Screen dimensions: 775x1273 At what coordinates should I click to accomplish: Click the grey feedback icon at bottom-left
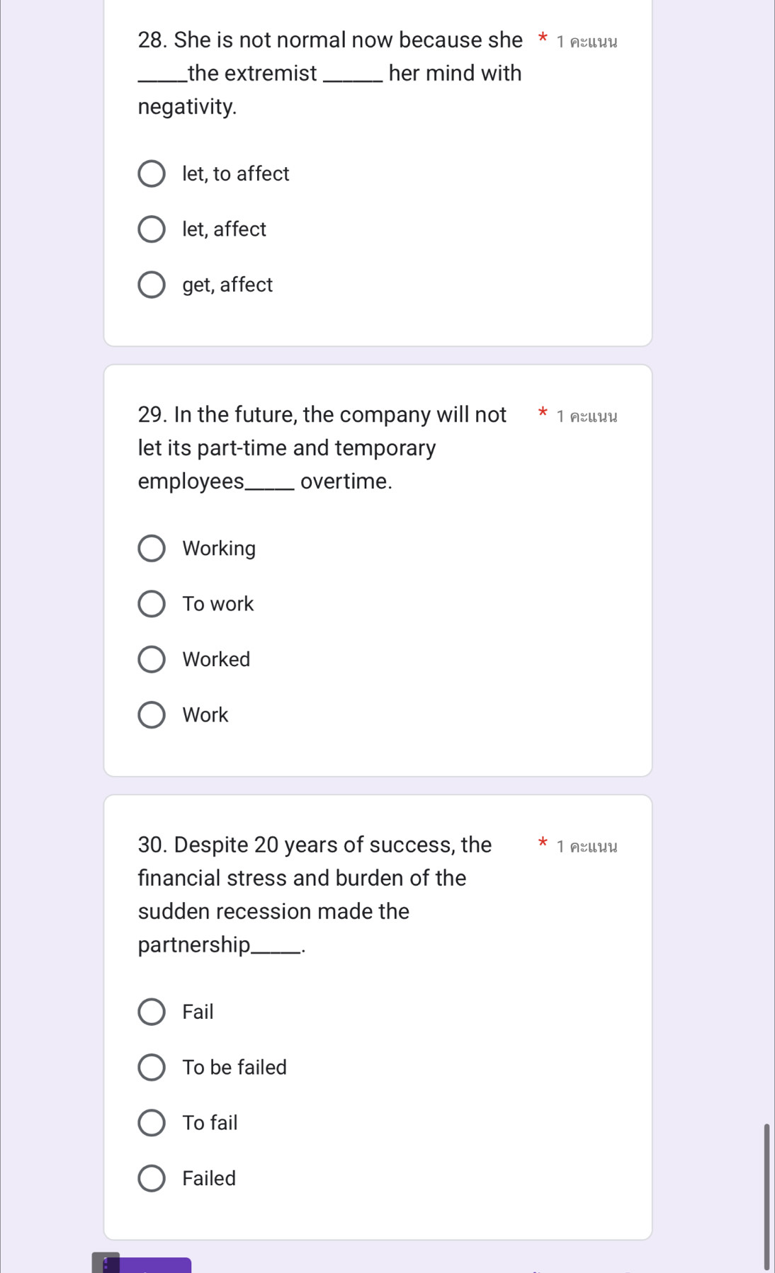point(106,1262)
